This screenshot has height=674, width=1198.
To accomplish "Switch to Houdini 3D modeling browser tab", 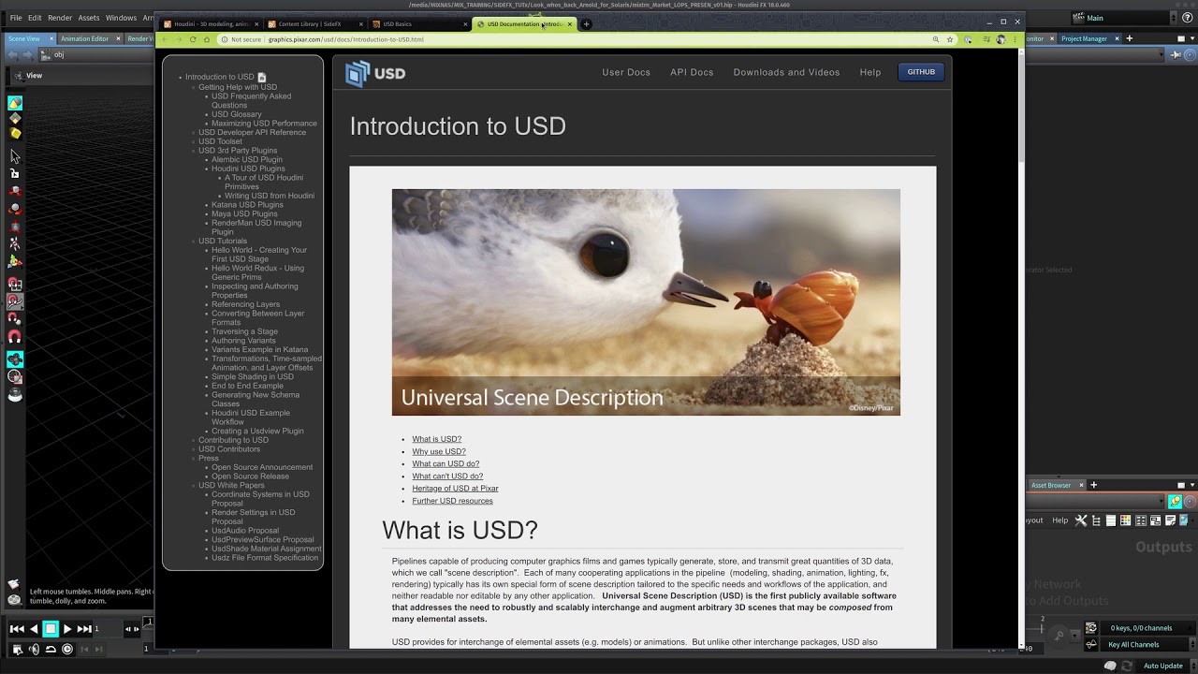I will click(x=211, y=24).
